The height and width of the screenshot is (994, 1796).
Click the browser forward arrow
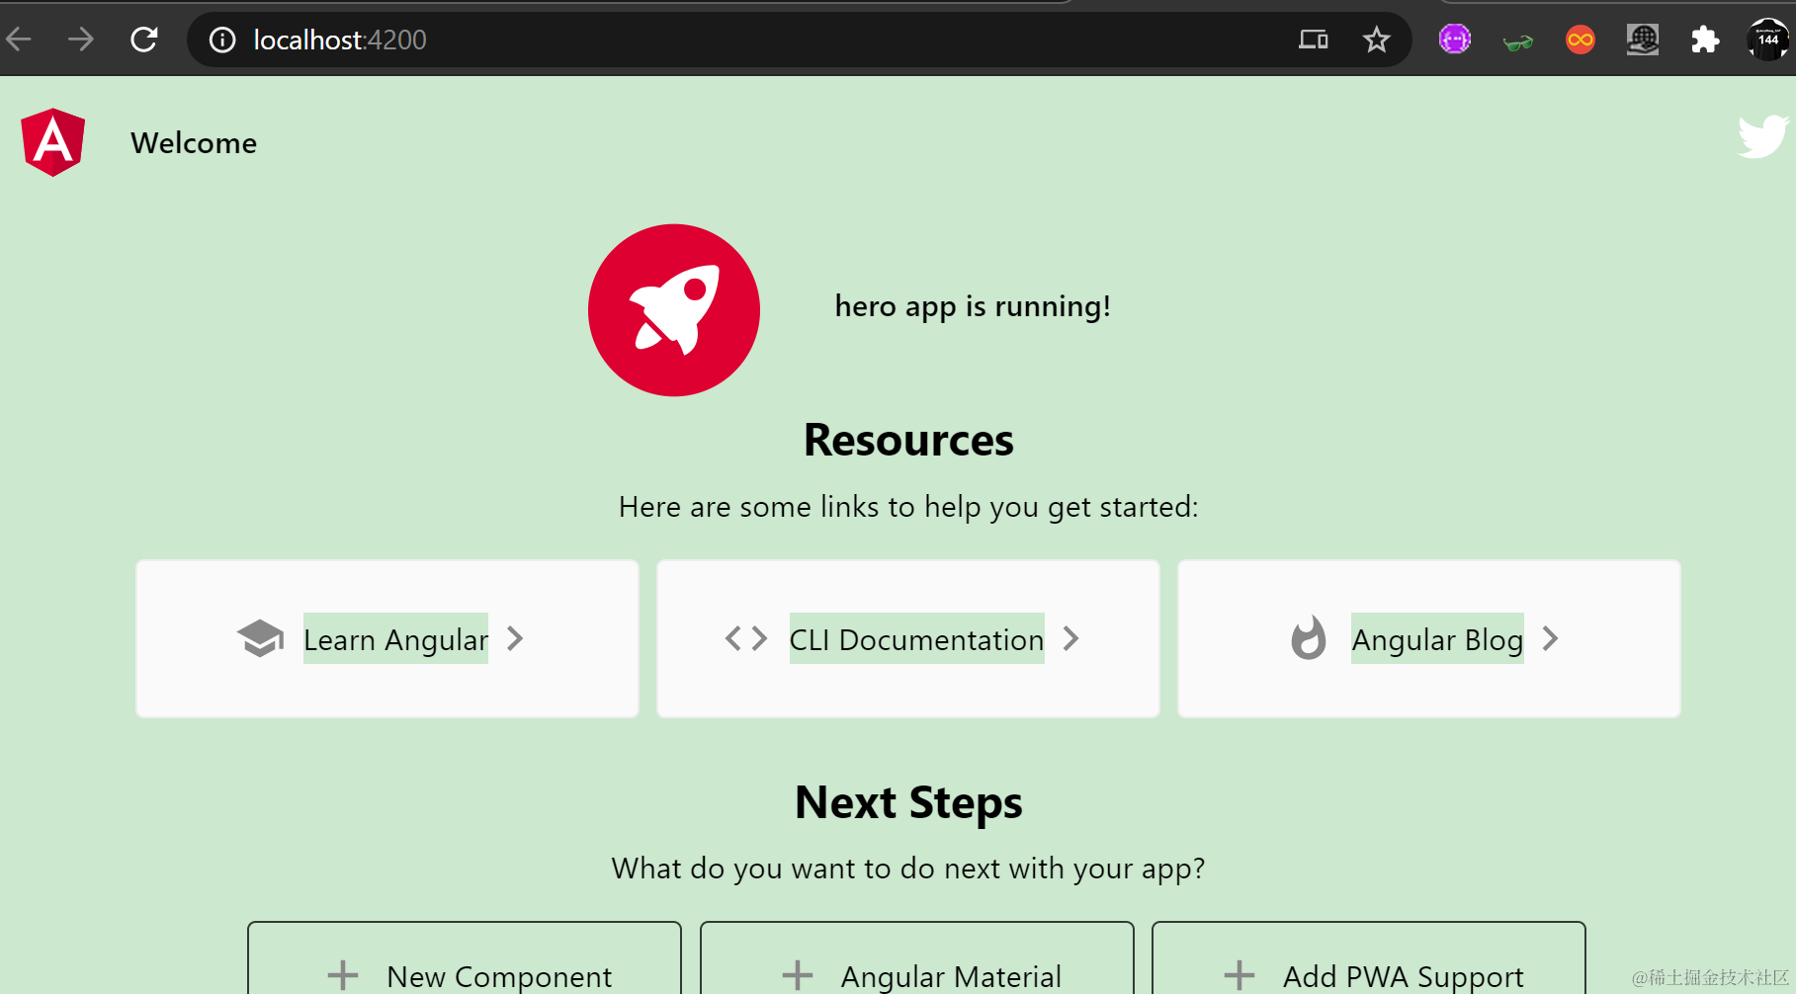click(x=81, y=40)
